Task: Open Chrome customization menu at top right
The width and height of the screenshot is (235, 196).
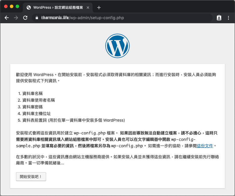Action: (229, 18)
